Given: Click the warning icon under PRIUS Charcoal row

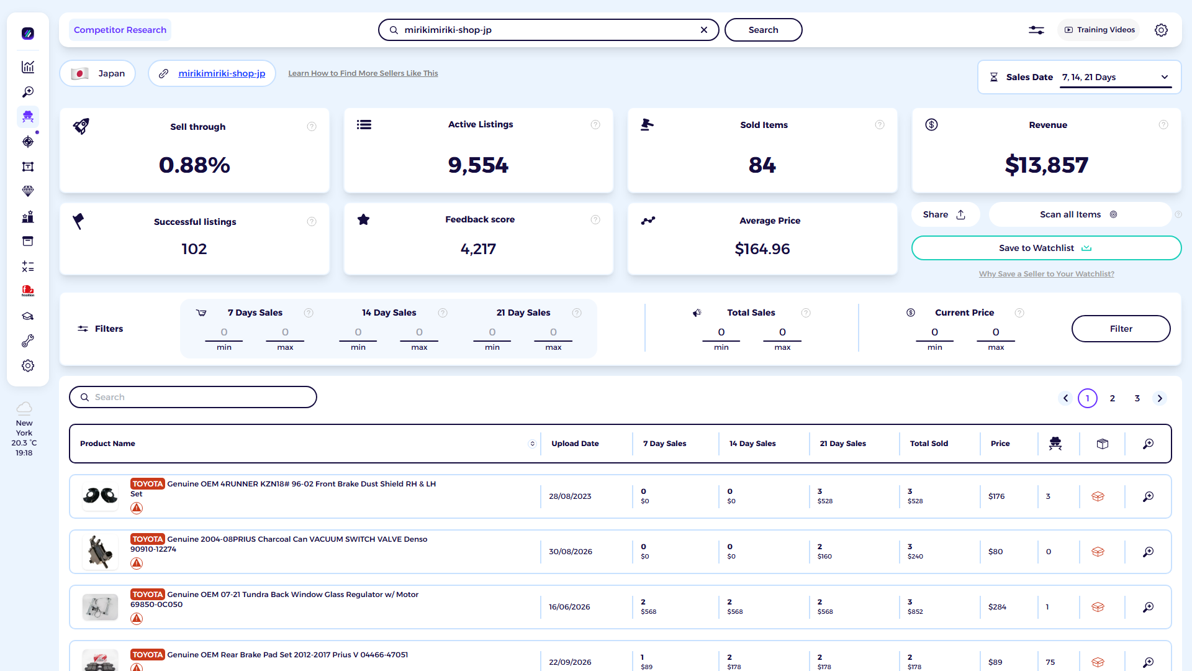Looking at the screenshot, I should click(137, 564).
